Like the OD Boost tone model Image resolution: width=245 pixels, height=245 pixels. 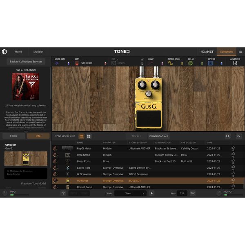[233, 180]
